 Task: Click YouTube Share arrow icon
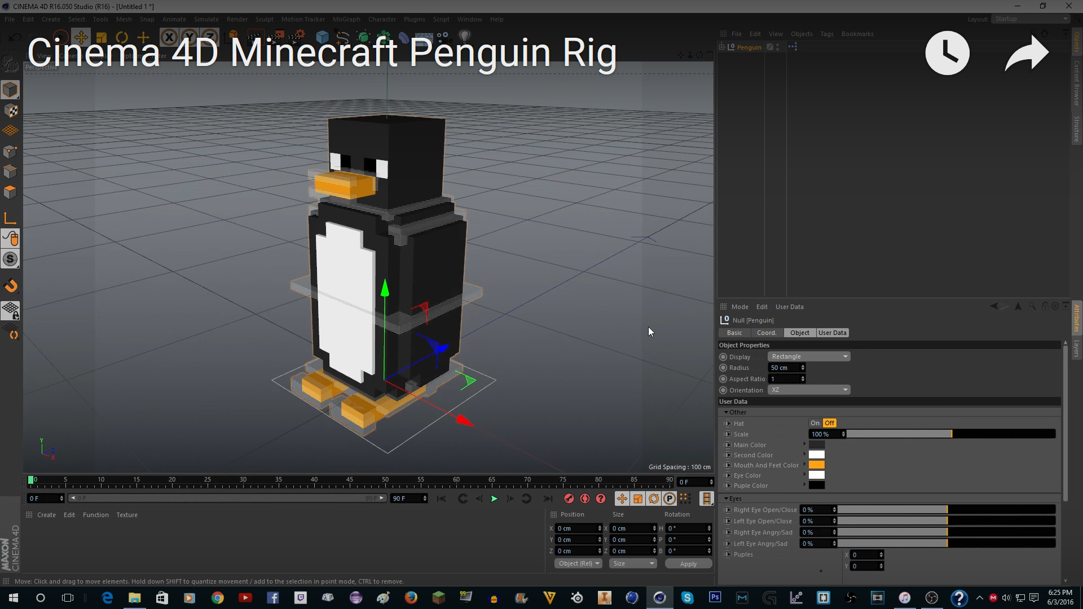pyautogui.click(x=1027, y=53)
